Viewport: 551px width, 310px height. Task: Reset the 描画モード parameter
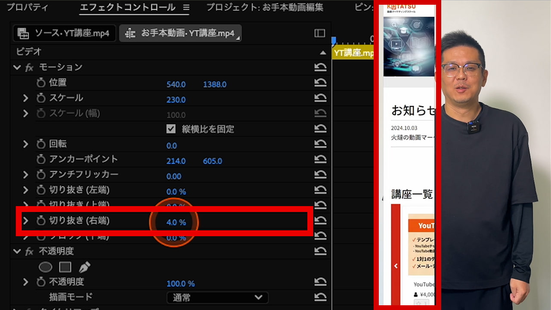click(320, 297)
